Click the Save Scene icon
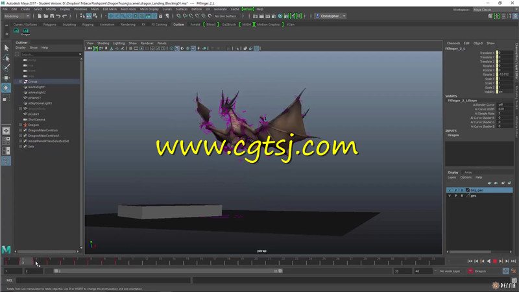The image size is (519, 292). click(x=52, y=16)
